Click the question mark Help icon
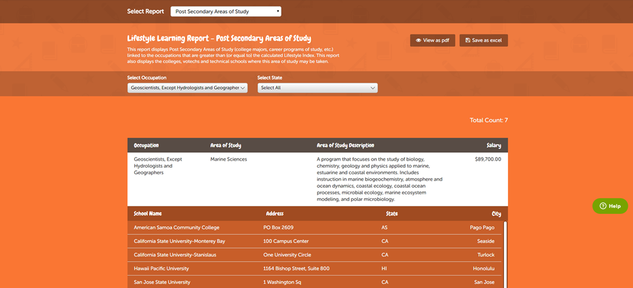 click(602, 205)
